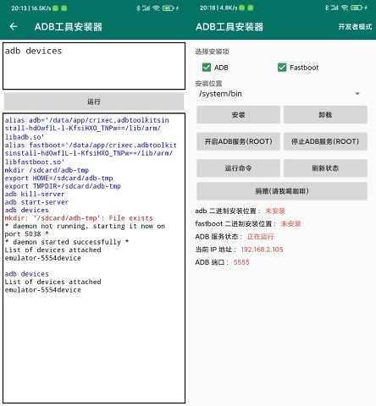Screen dimensions: 376x406
Task: Click the 'export TMPDIR=/sdcard/adb-tmp' line
Action: pos(63,186)
